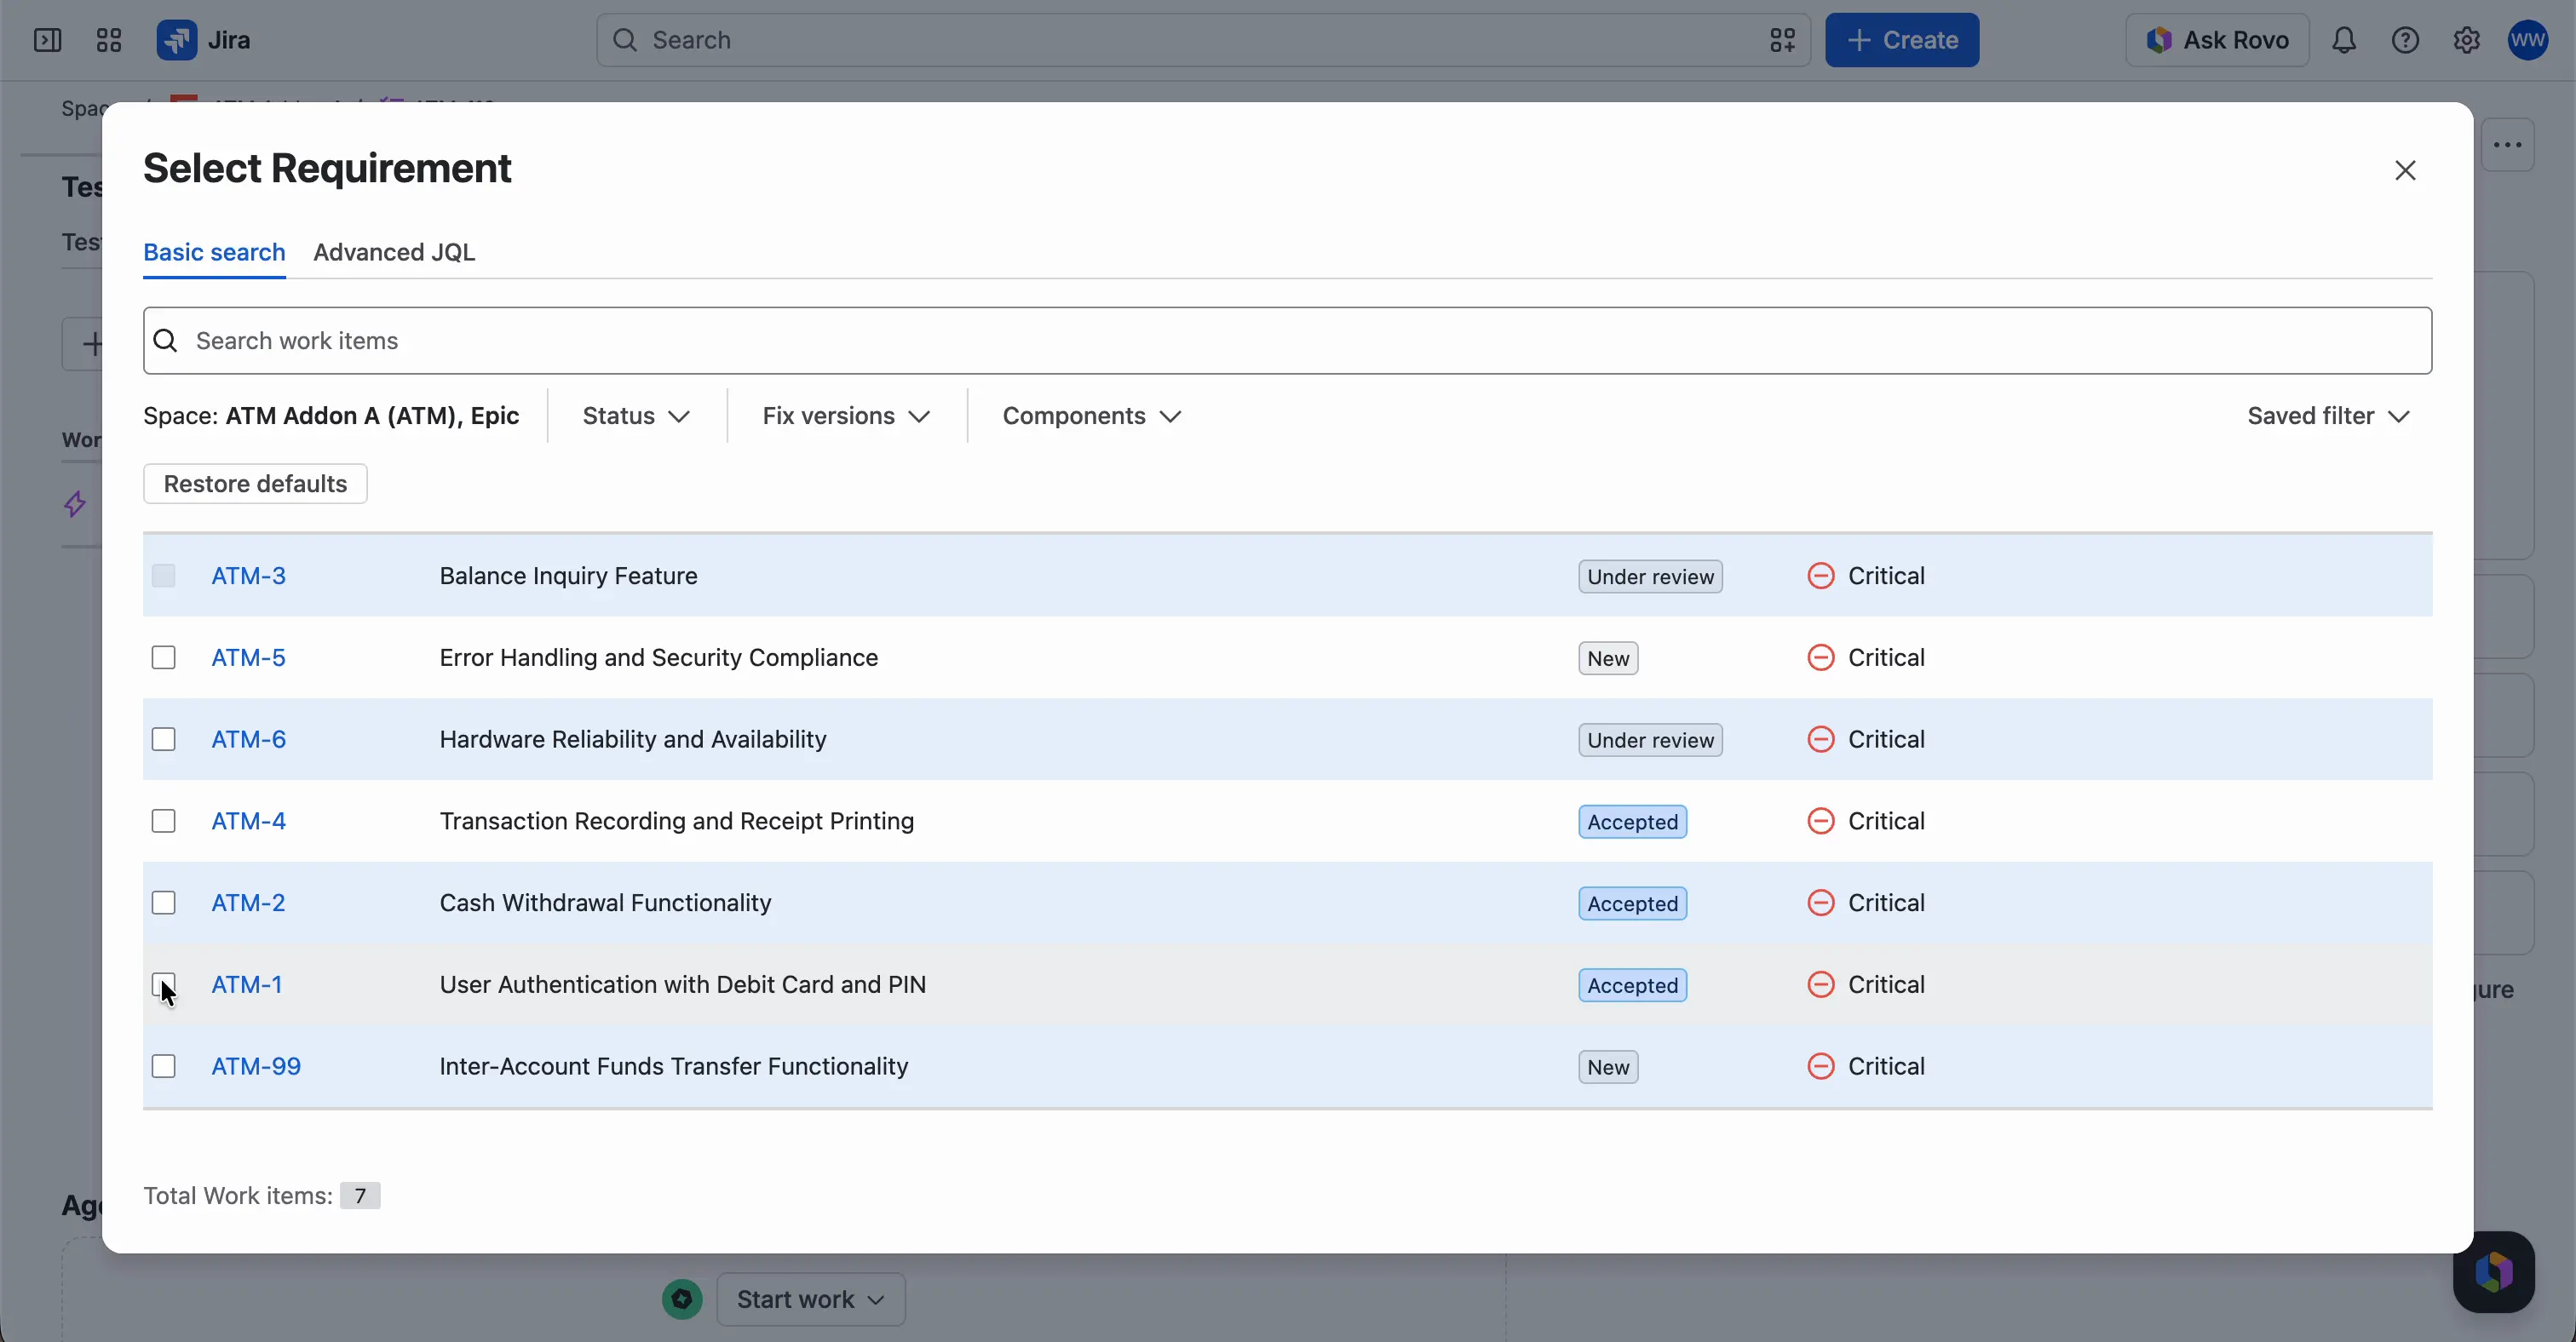Screen dimensions: 2576x1342
Task: Open the ATM-1 link
Action: pyautogui.click(x=246, y=985)
